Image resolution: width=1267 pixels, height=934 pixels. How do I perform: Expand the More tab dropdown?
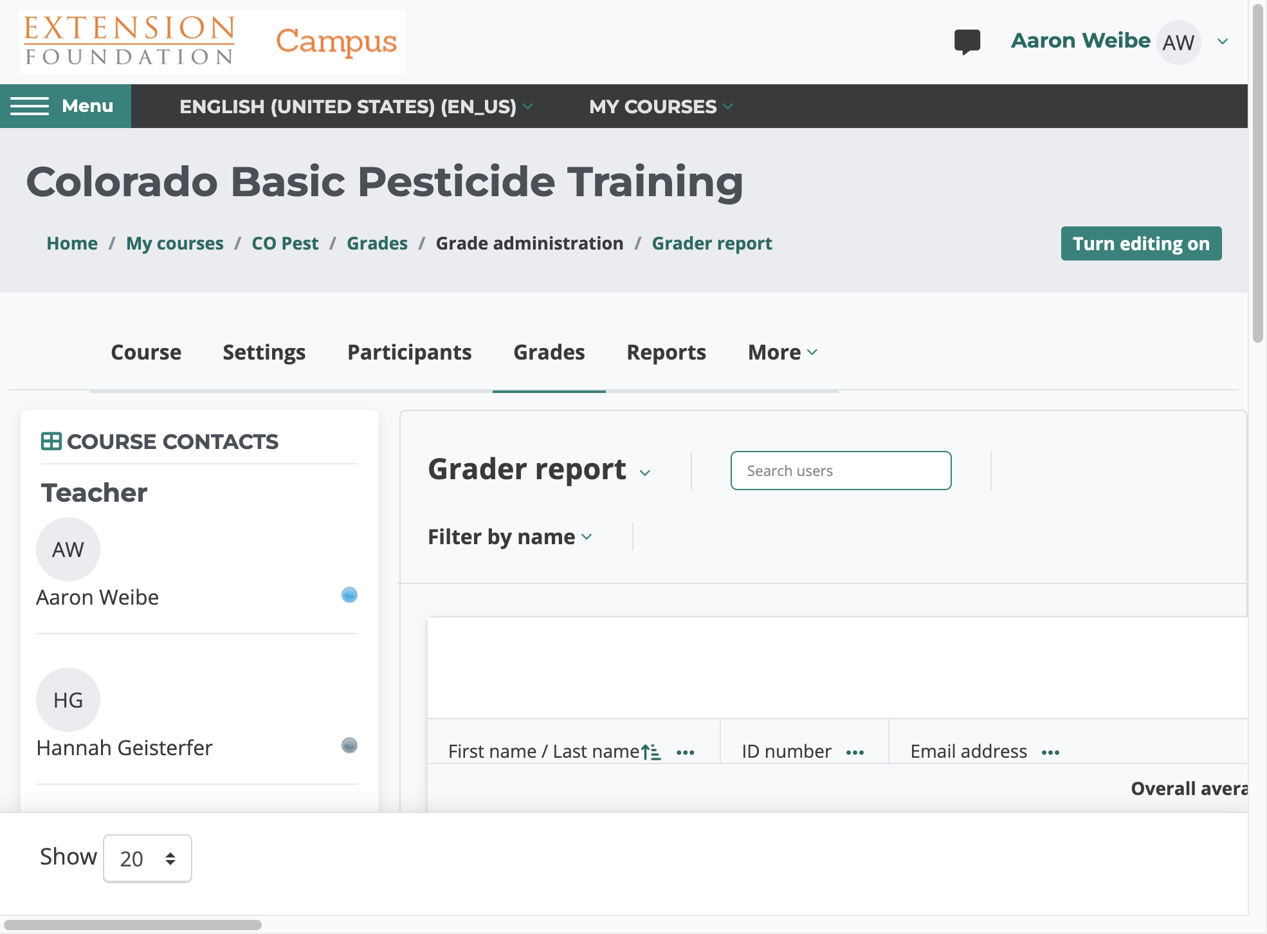tap(783, 353)
